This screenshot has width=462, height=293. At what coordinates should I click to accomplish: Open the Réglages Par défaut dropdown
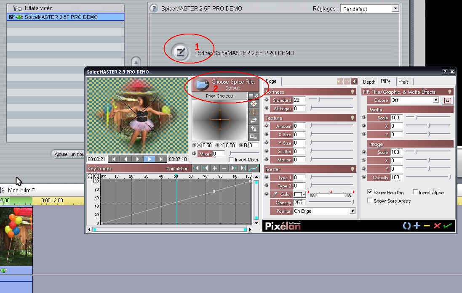(369, 8)
